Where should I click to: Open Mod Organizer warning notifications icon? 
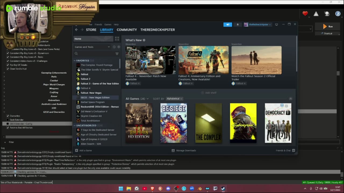click(316, 14)
